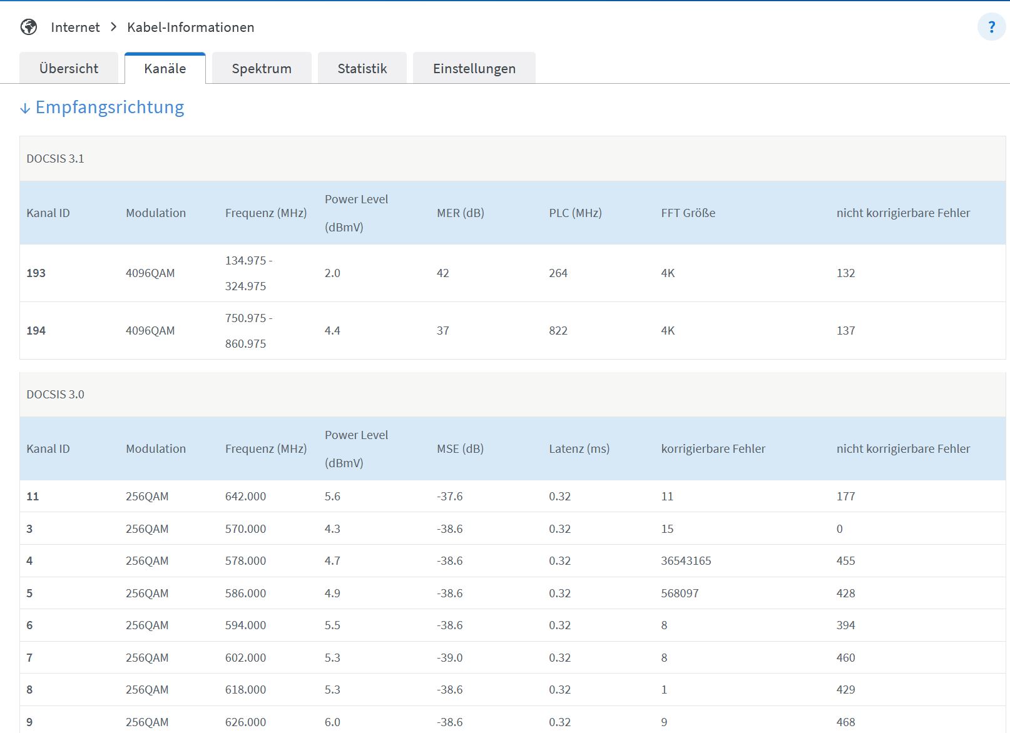
Task: Click the MER (dB) column header
Action: tap(461, 213)
